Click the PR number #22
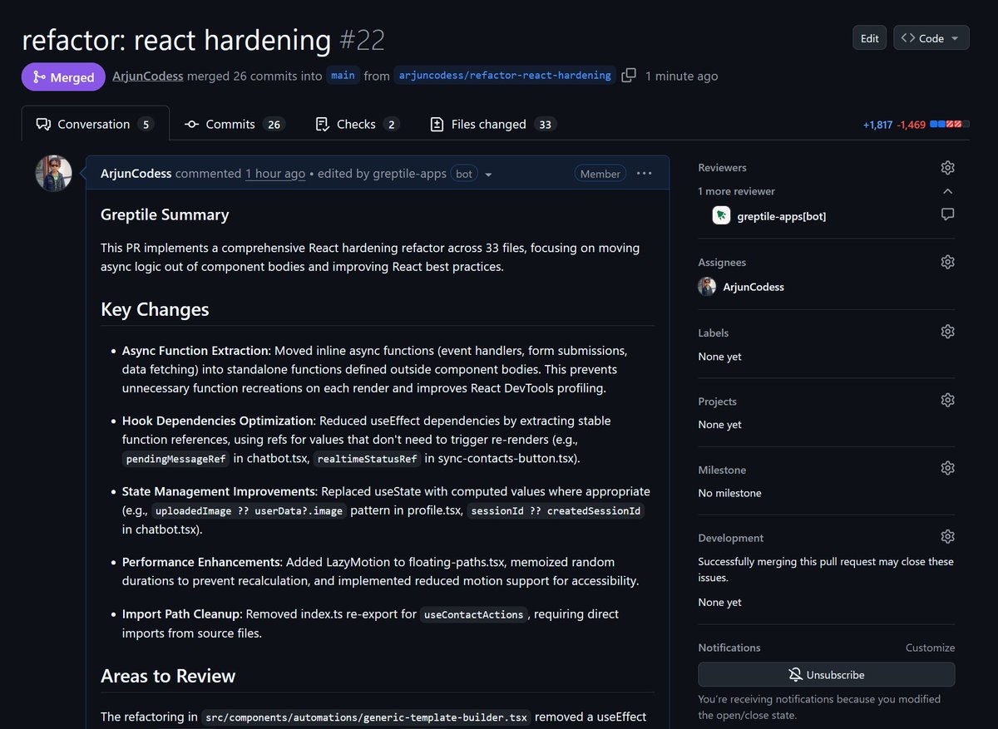This screenshot has height=729, width=998. point(362,40)
